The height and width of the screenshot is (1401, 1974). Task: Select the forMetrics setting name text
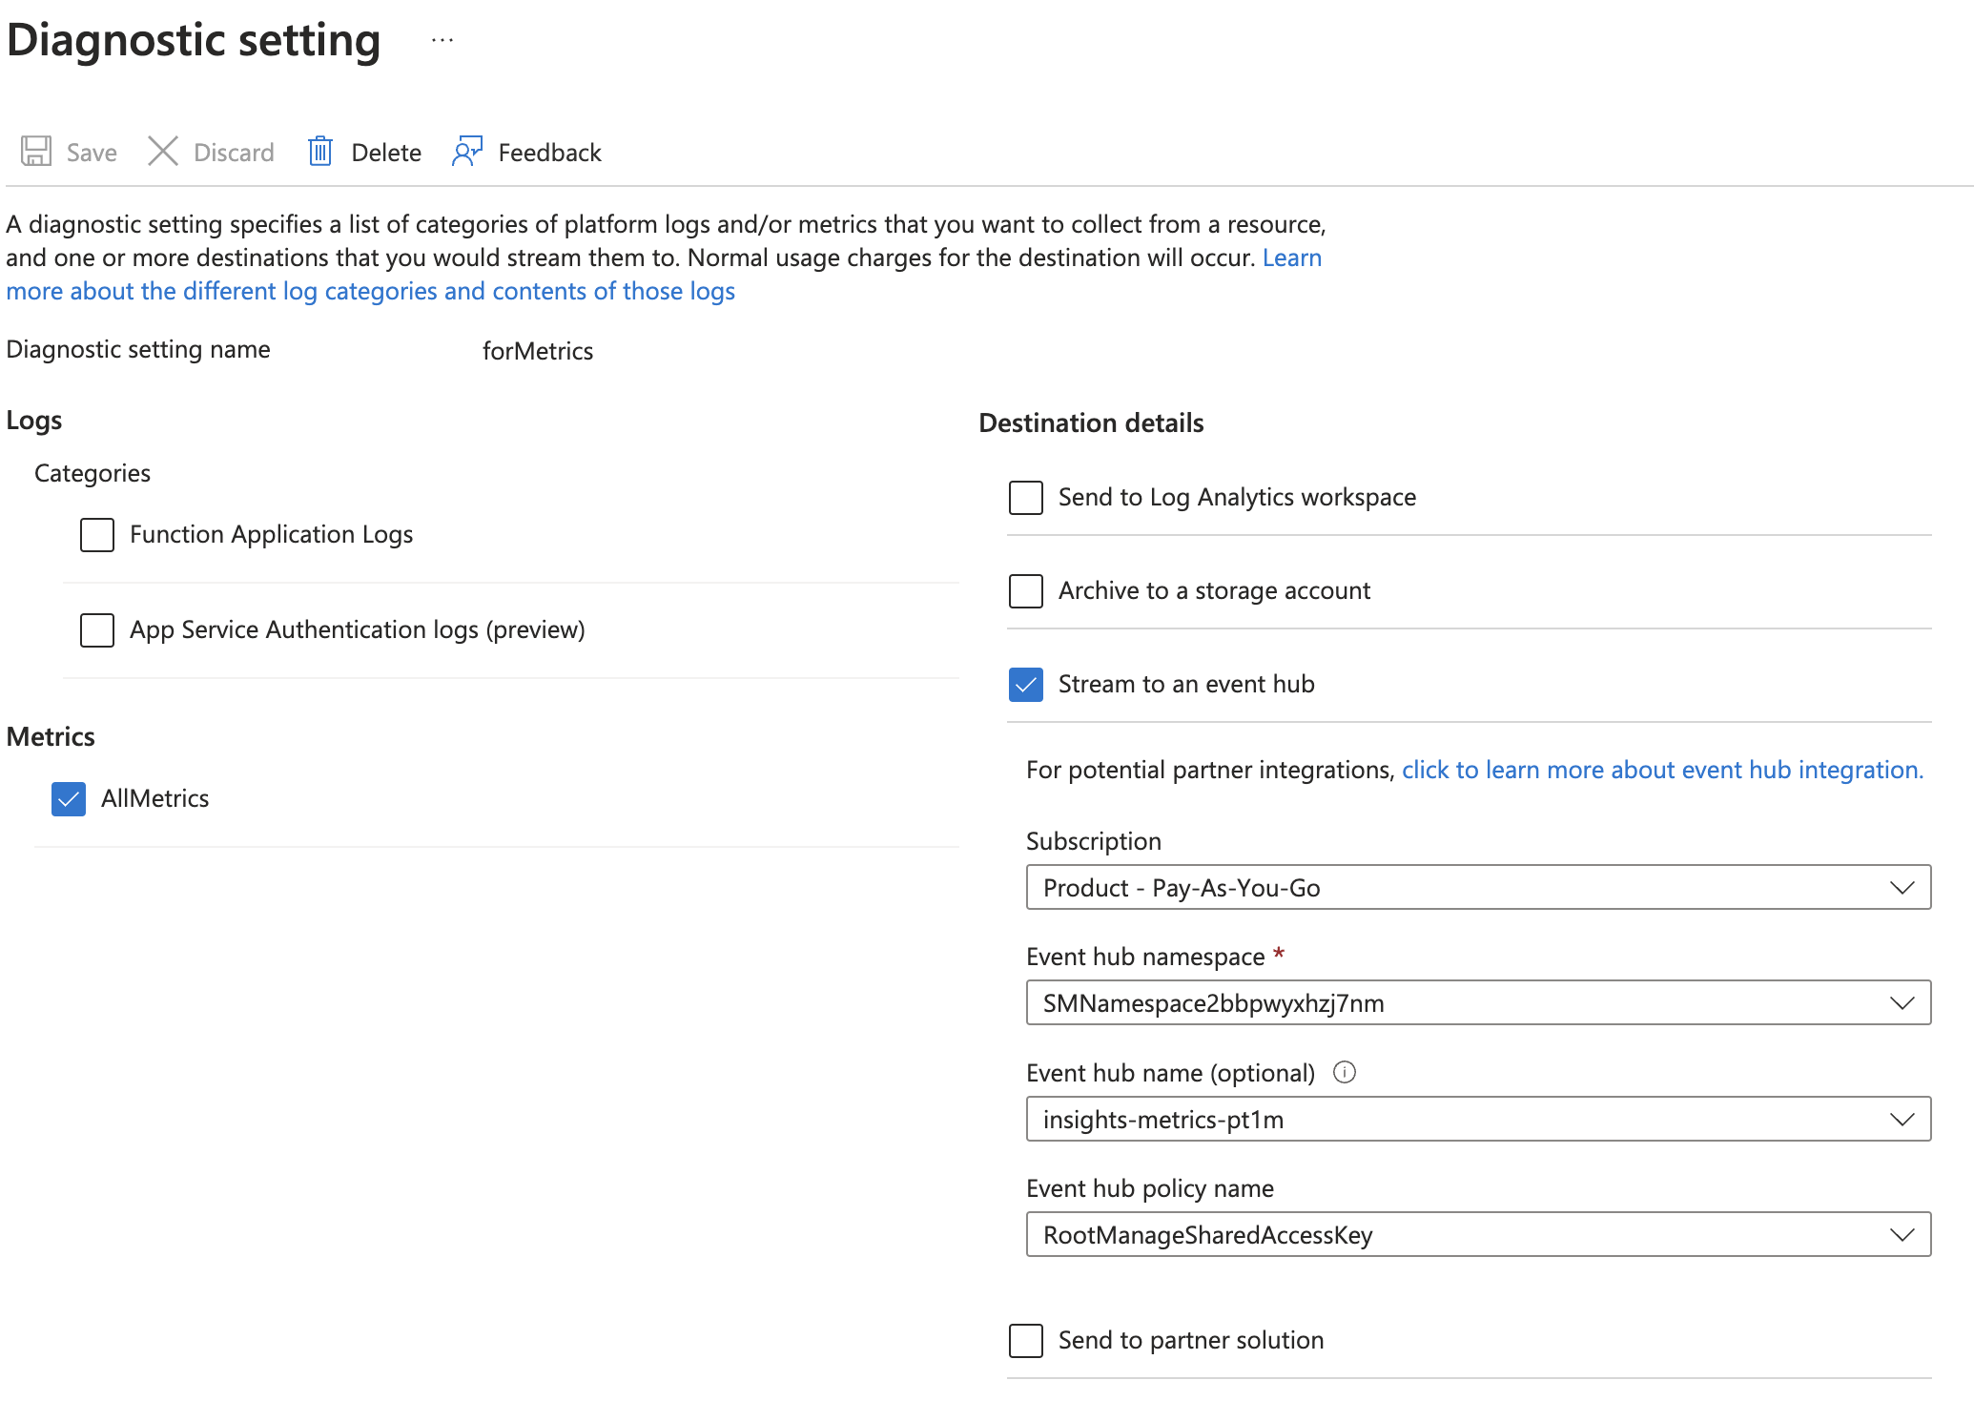pos(538,350)
